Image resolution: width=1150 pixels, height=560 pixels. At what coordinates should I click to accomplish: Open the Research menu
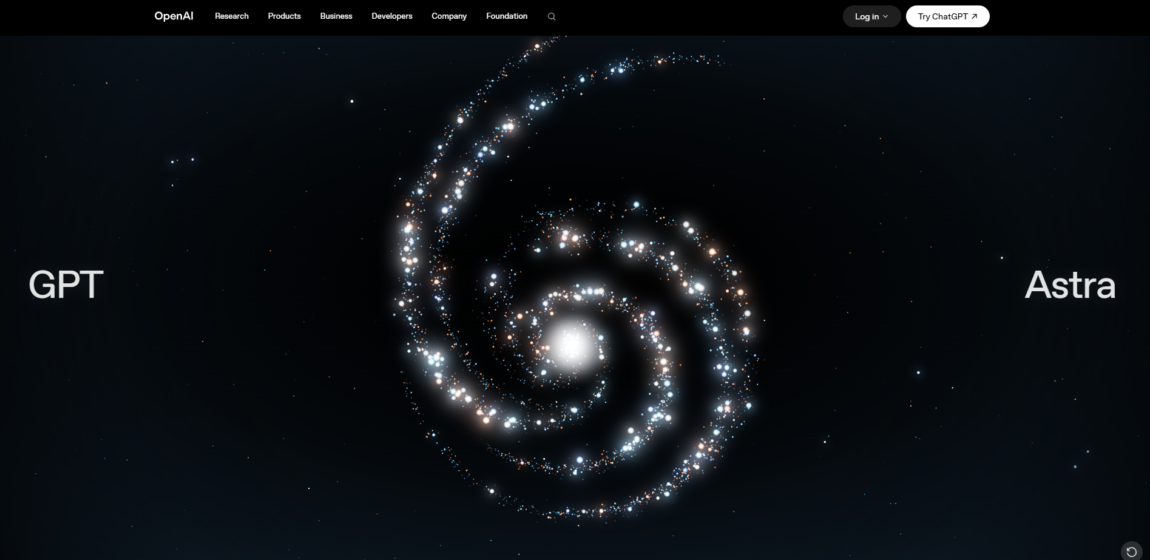[232, 16]
